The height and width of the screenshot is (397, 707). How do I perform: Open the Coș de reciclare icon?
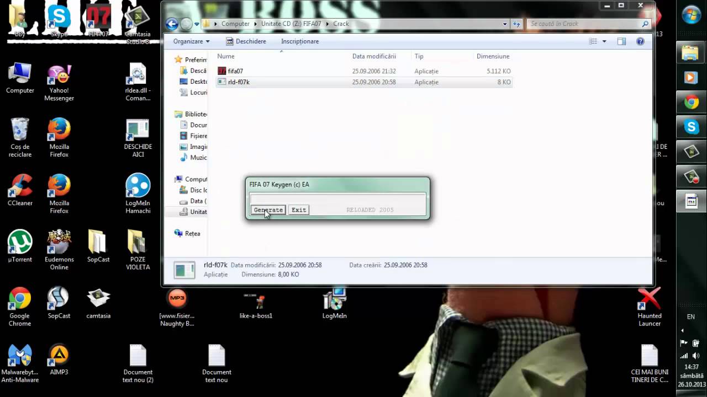click(x=20, y=138)
